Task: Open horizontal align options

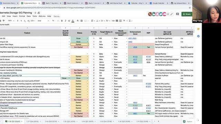Action: pos(93,21)
